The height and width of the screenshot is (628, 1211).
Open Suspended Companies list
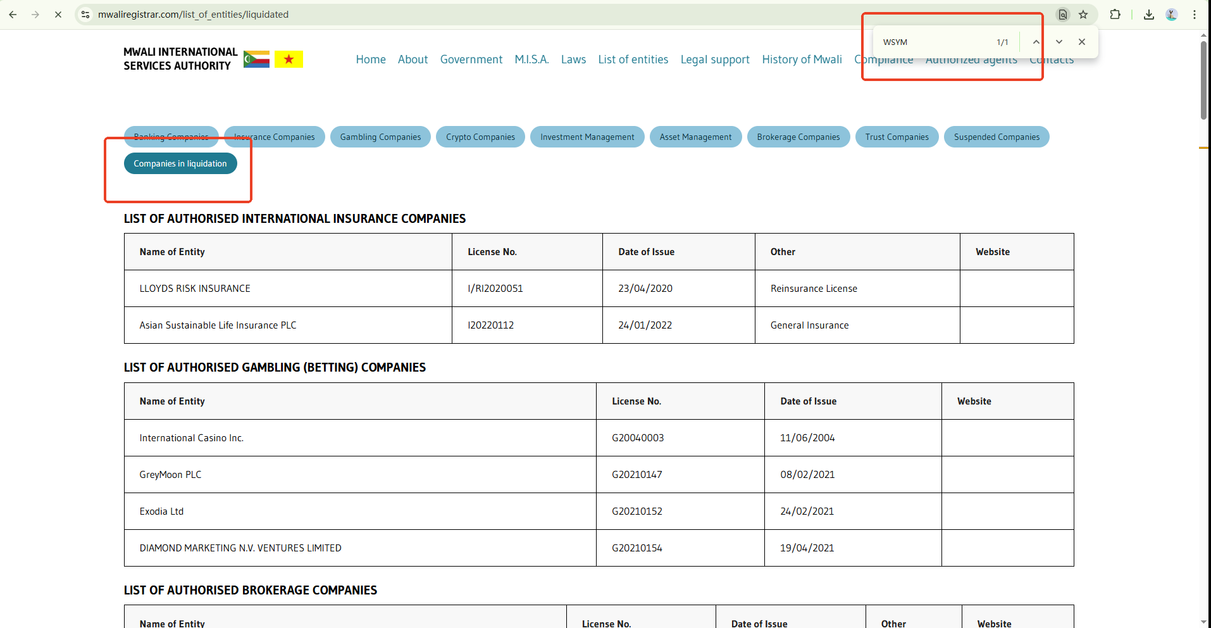pyautogui.click(x=997, y=137)
